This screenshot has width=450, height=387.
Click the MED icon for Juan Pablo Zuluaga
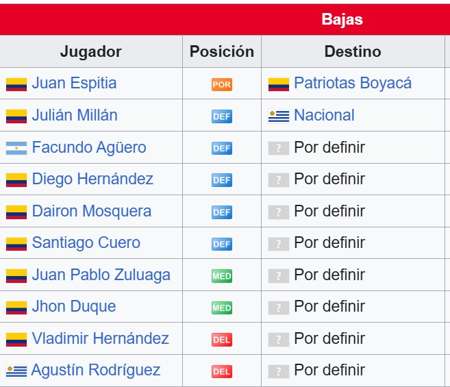(x=222, y=276)
